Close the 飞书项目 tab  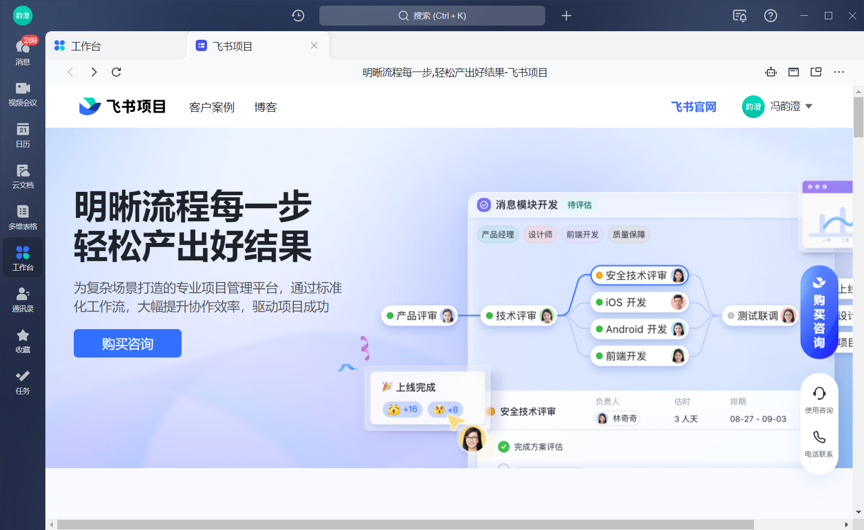tap(314, 45)
